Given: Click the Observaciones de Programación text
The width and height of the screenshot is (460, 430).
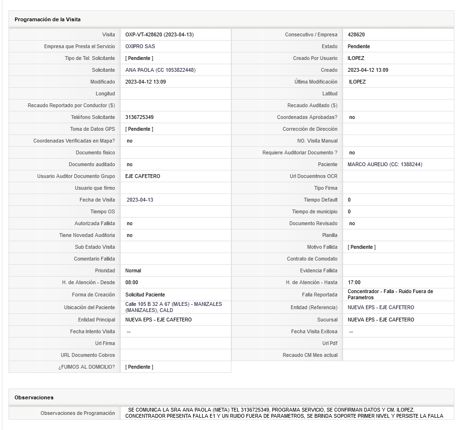Looking at the screenshot, I should point(284,413).
